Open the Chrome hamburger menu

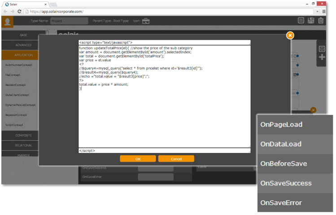[324, 12]
